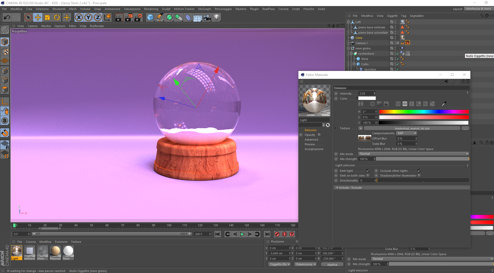The image size is (494, 273).
Task: Go to end of animation
Action: [x=267, y=234]
